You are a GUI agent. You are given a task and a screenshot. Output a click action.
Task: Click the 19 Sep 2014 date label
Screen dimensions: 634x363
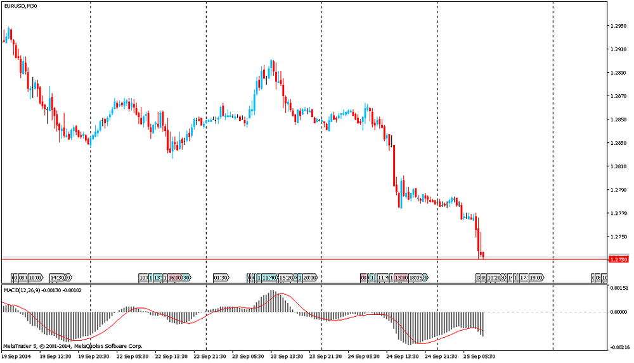click(16, 357)
